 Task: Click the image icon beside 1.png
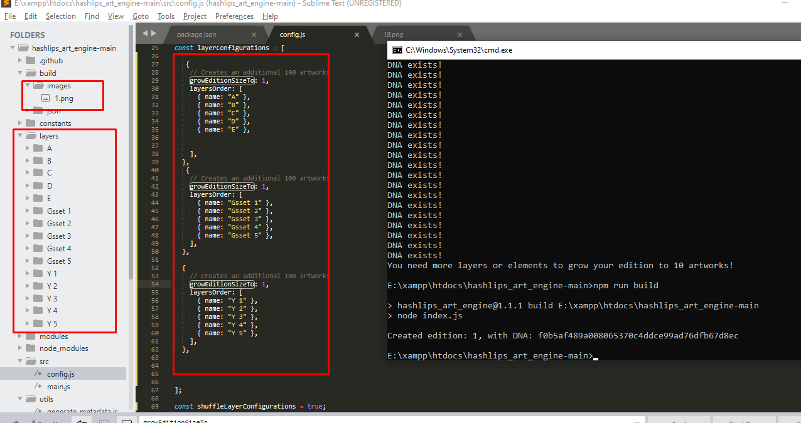coord(45,98)
